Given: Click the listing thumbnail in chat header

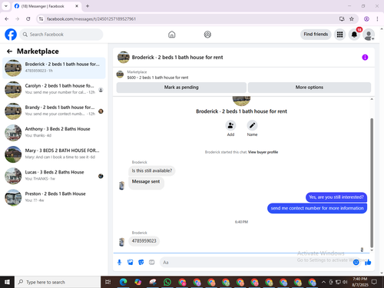Looking at the screenshot, I should pos(124,57).
